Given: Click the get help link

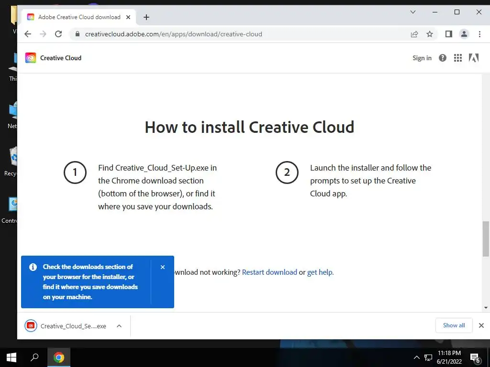Looking at the screenshot, I should [320, 272].
